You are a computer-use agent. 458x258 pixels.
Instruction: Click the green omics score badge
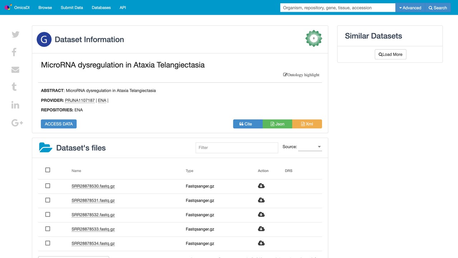314,38
